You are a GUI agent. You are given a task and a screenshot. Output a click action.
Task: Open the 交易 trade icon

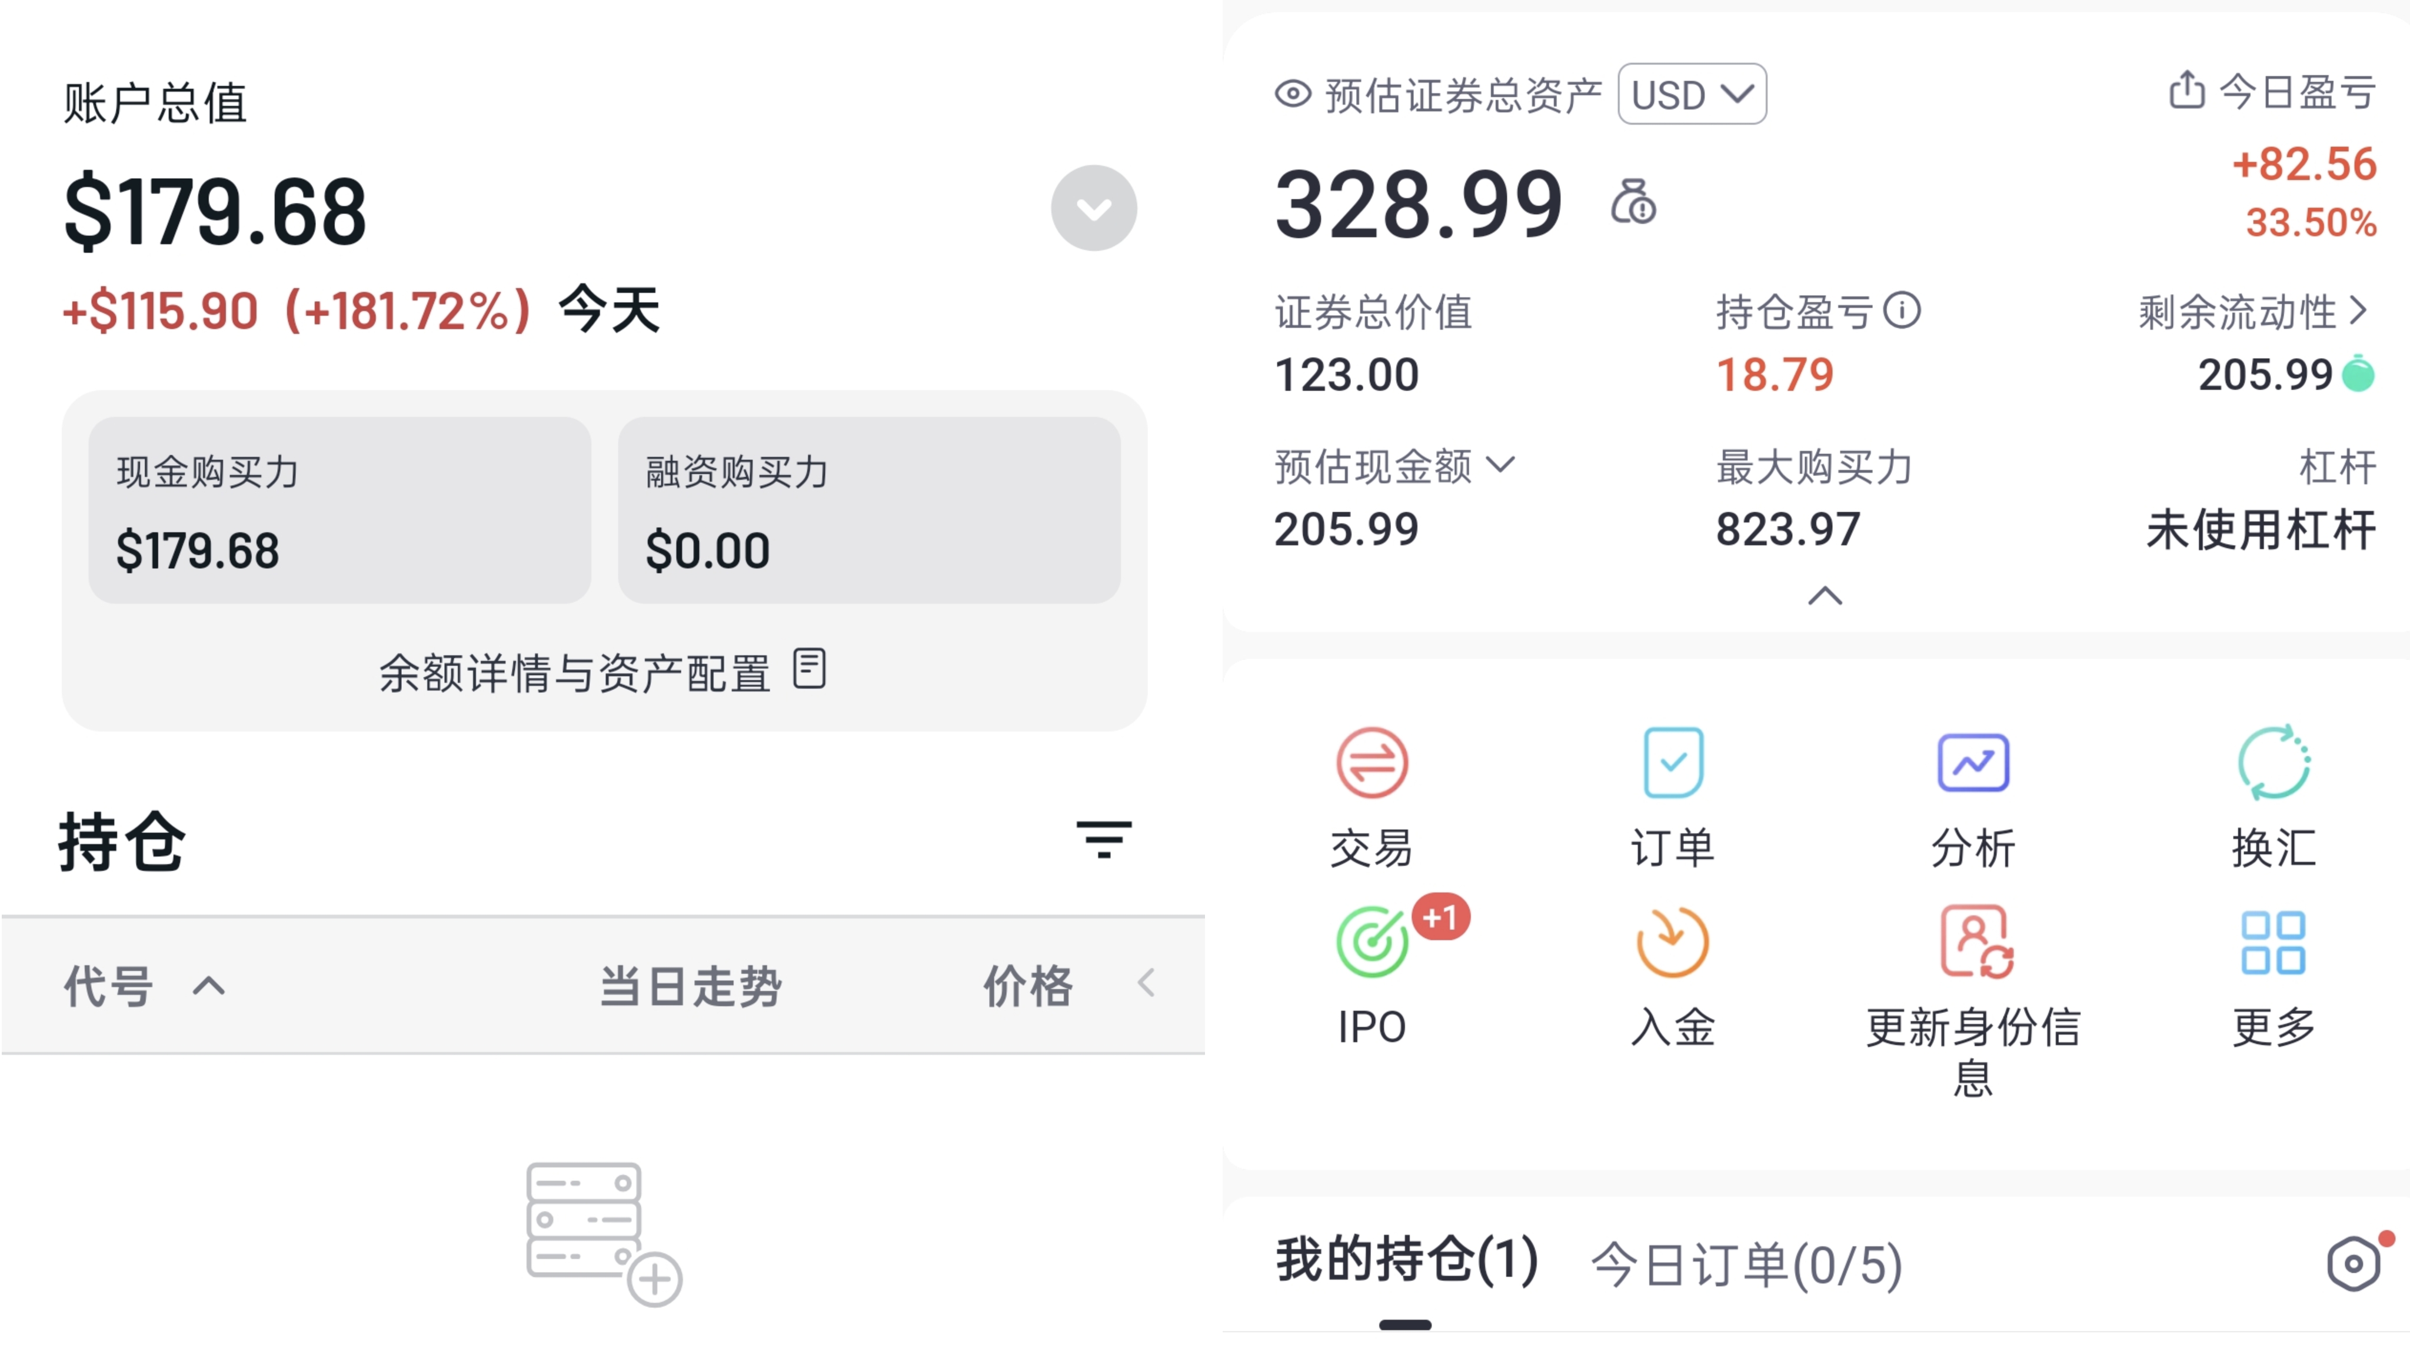tap(1372, 762)
